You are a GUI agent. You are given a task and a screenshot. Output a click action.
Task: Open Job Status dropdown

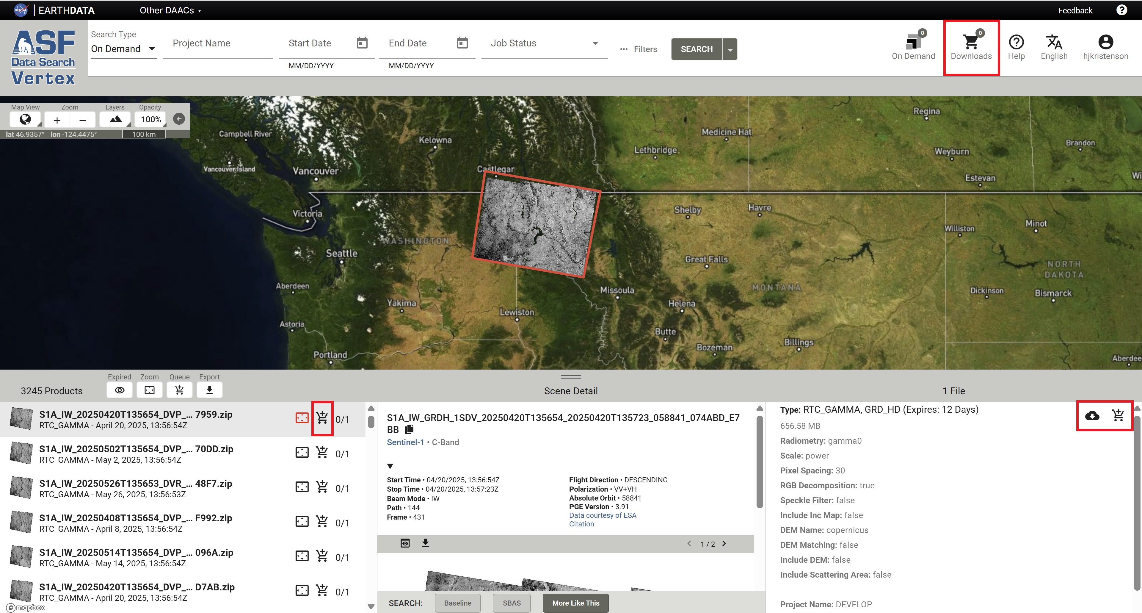tap(545, 43)
